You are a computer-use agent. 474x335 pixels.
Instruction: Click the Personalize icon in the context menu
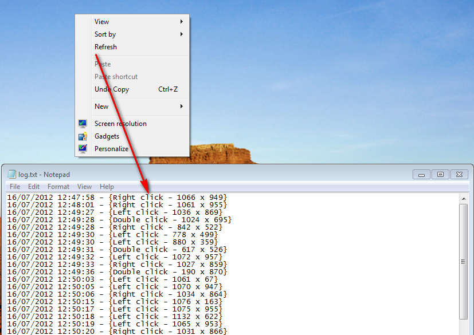click(83, 149)
